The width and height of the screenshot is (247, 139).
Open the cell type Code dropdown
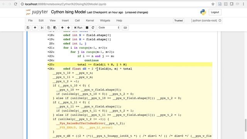108,27
